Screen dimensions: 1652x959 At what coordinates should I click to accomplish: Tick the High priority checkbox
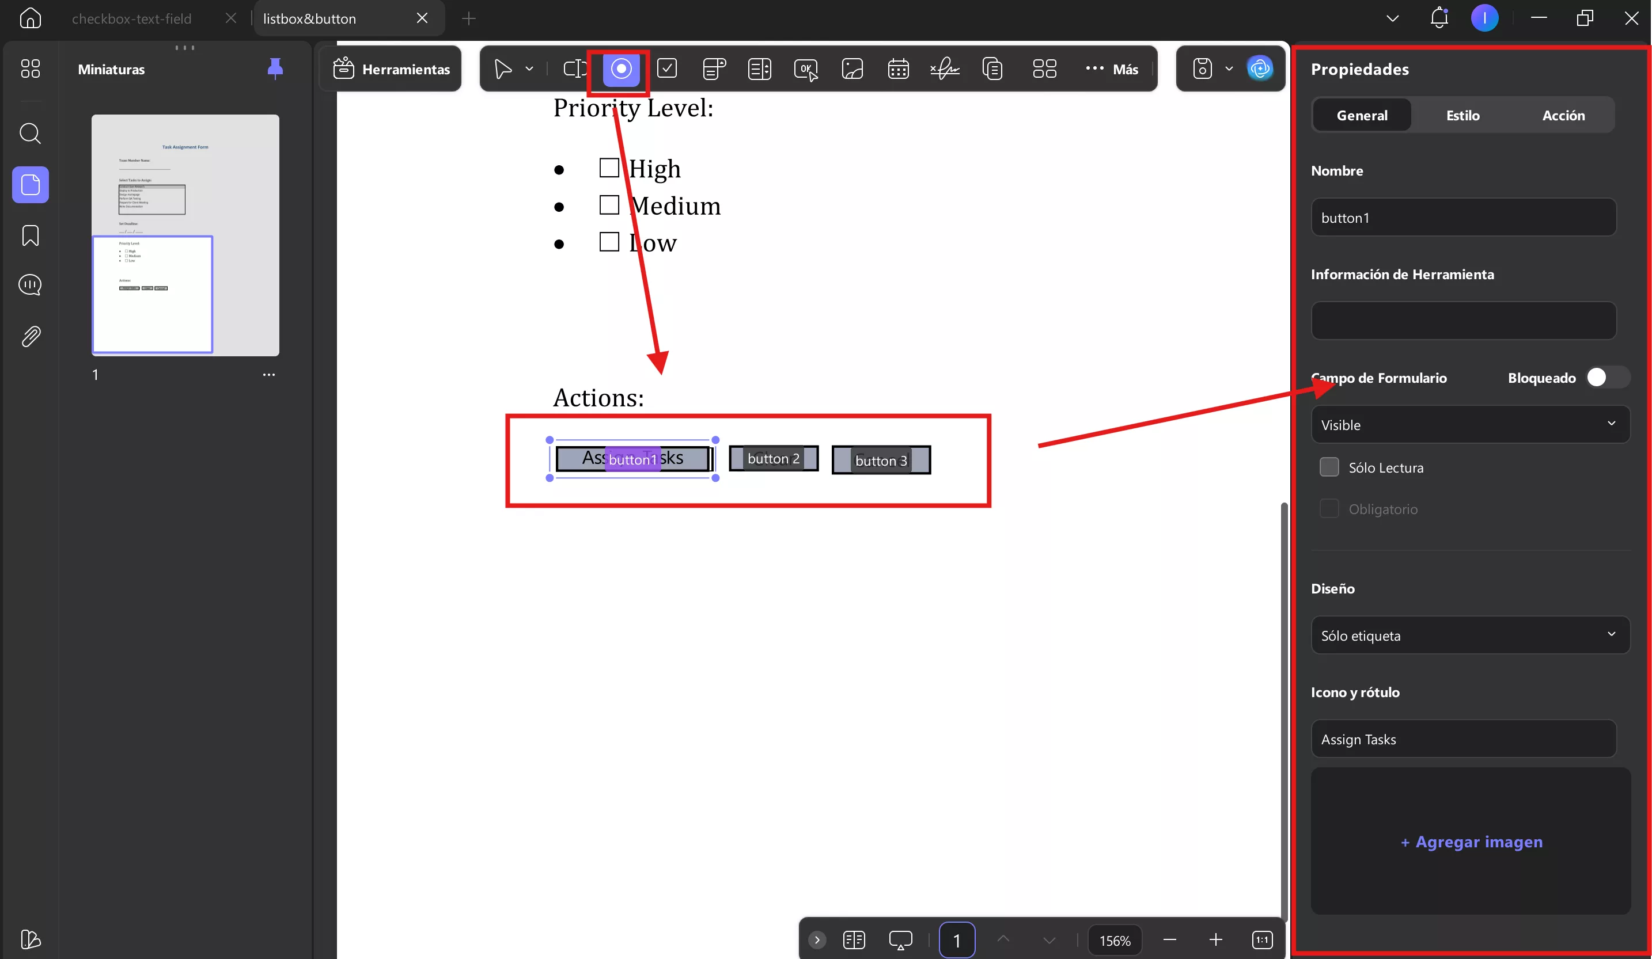tap(609, 168)
